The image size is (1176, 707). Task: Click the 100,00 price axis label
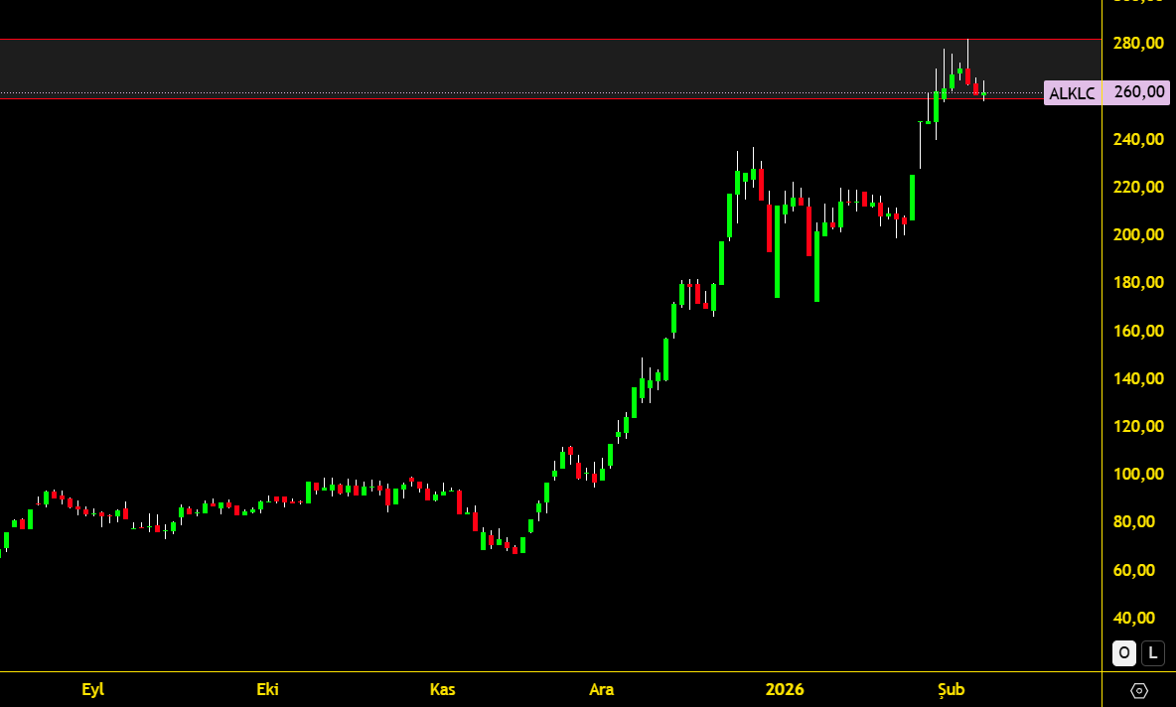[x=1138, y=474]
